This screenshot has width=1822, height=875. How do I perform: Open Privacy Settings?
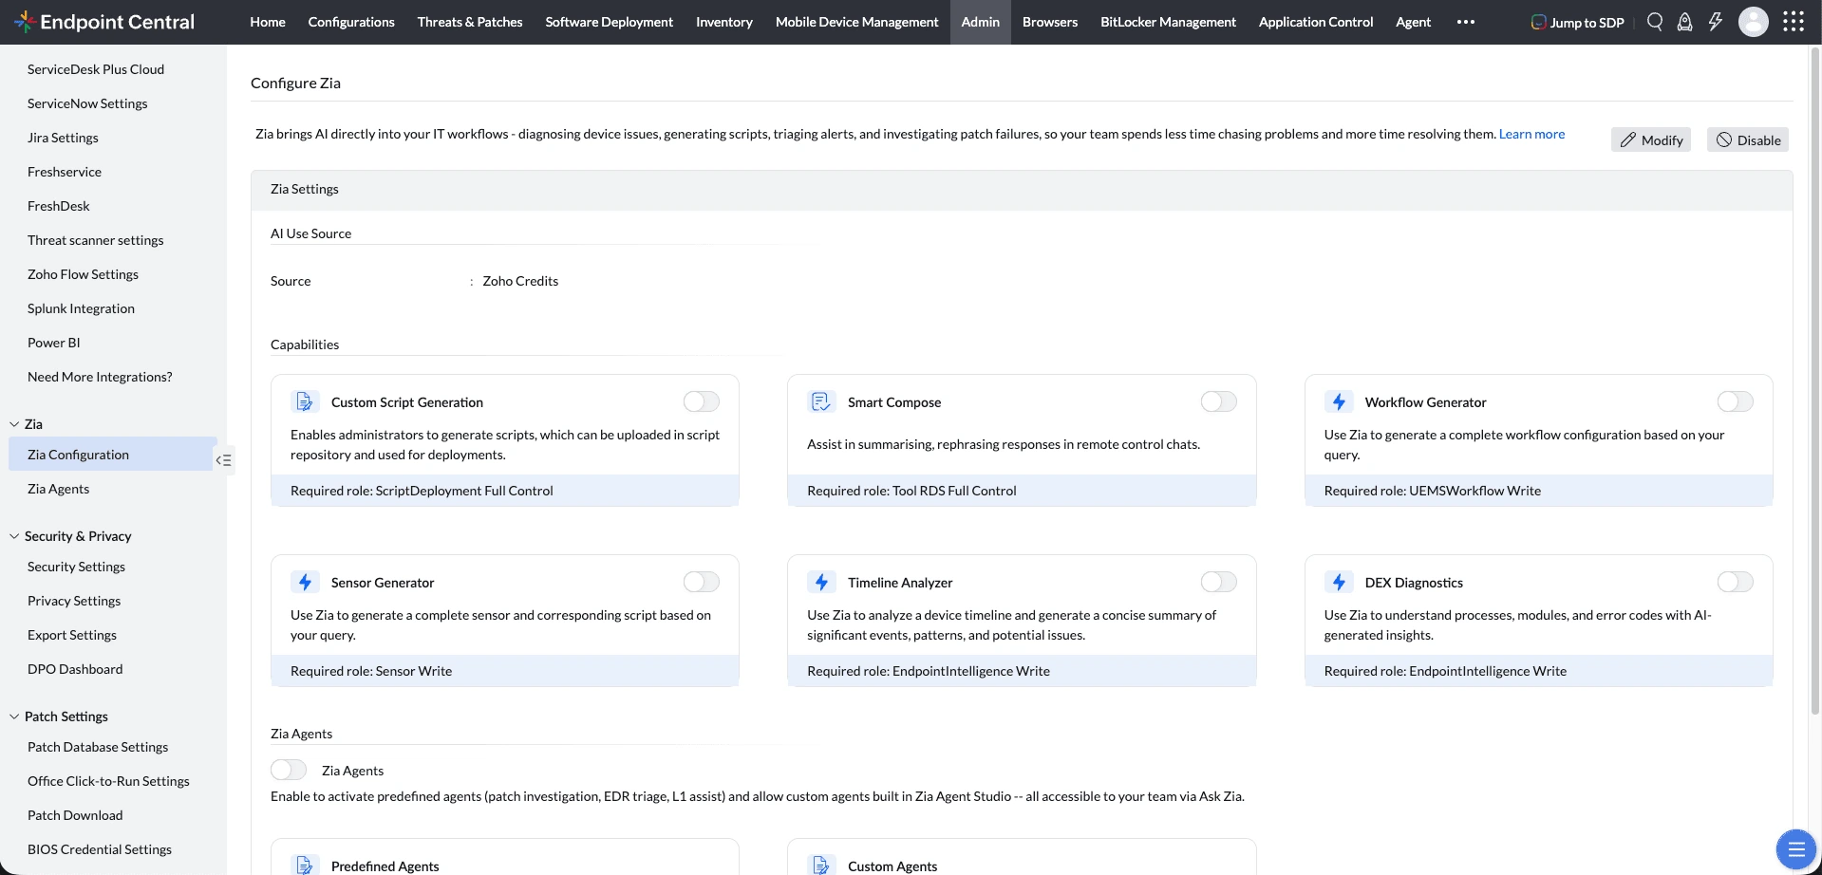[x=74, y=601]
